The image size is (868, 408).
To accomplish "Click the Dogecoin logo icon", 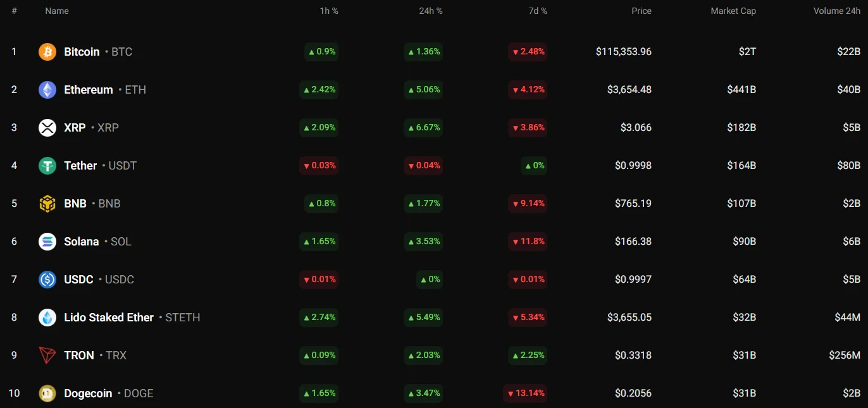I will point(47,393).
